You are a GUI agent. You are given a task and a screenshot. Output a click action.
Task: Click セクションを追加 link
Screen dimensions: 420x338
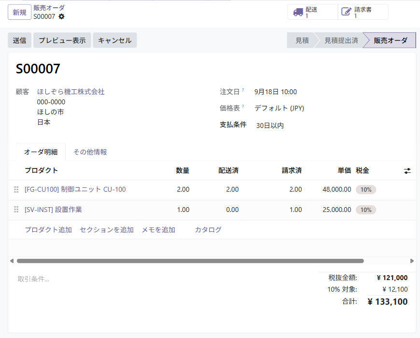pyautogui.click(x=107, y=230)
